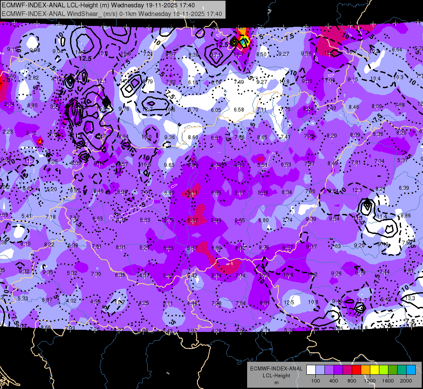Click the magenta legend swatch
This screenshot has height=389, width=423.
click(x=347, y=370)
